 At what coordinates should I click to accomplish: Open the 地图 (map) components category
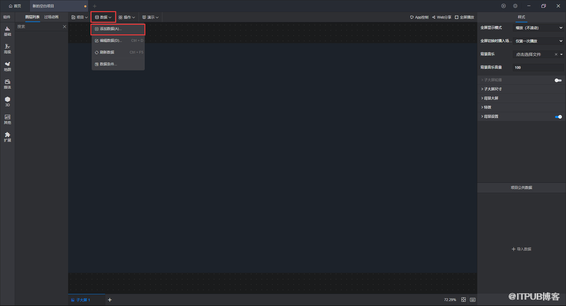[x=7, y=66]
